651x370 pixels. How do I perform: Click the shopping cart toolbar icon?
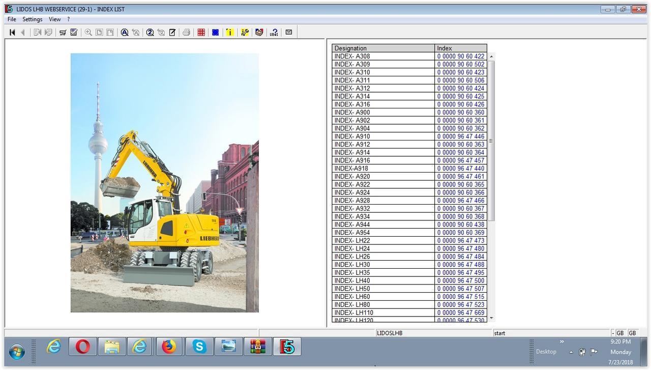click(x=63, y=33)
